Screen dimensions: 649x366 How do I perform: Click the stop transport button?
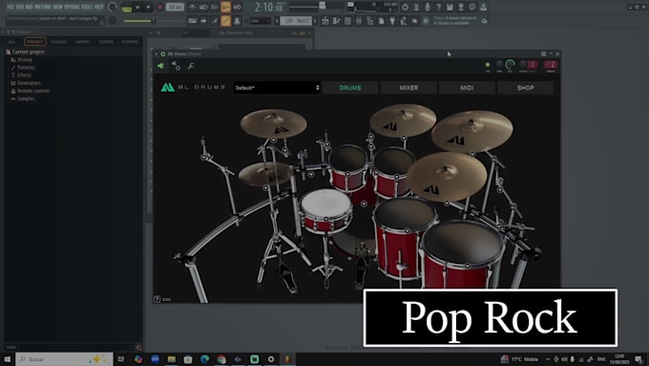149,7
